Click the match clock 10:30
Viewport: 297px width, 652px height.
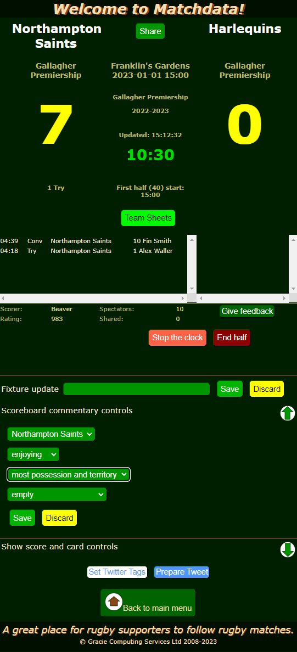[150, 155]
